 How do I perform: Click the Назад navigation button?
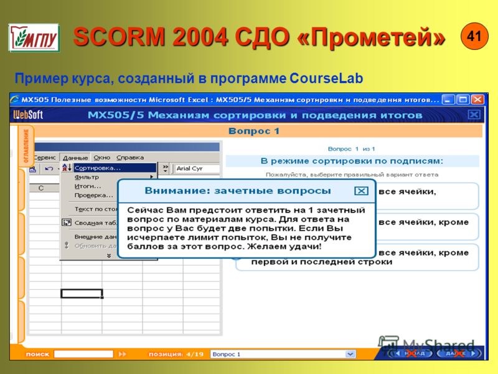click(x=411, y=353)
